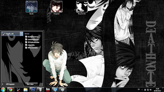Open the Res taskbar application
The width and height of the screenshot is (164, 92).
tap(48, 90)
